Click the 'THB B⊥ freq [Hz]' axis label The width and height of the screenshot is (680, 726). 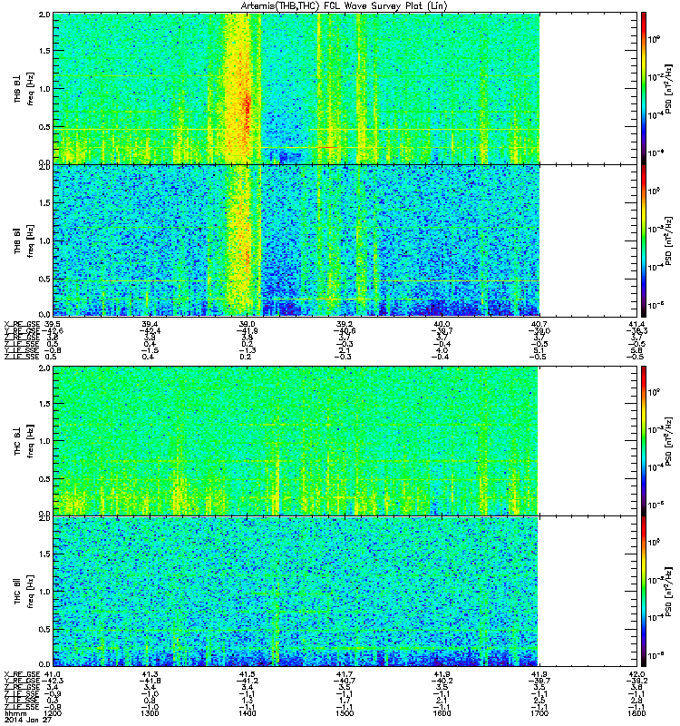tap(24, 88)
